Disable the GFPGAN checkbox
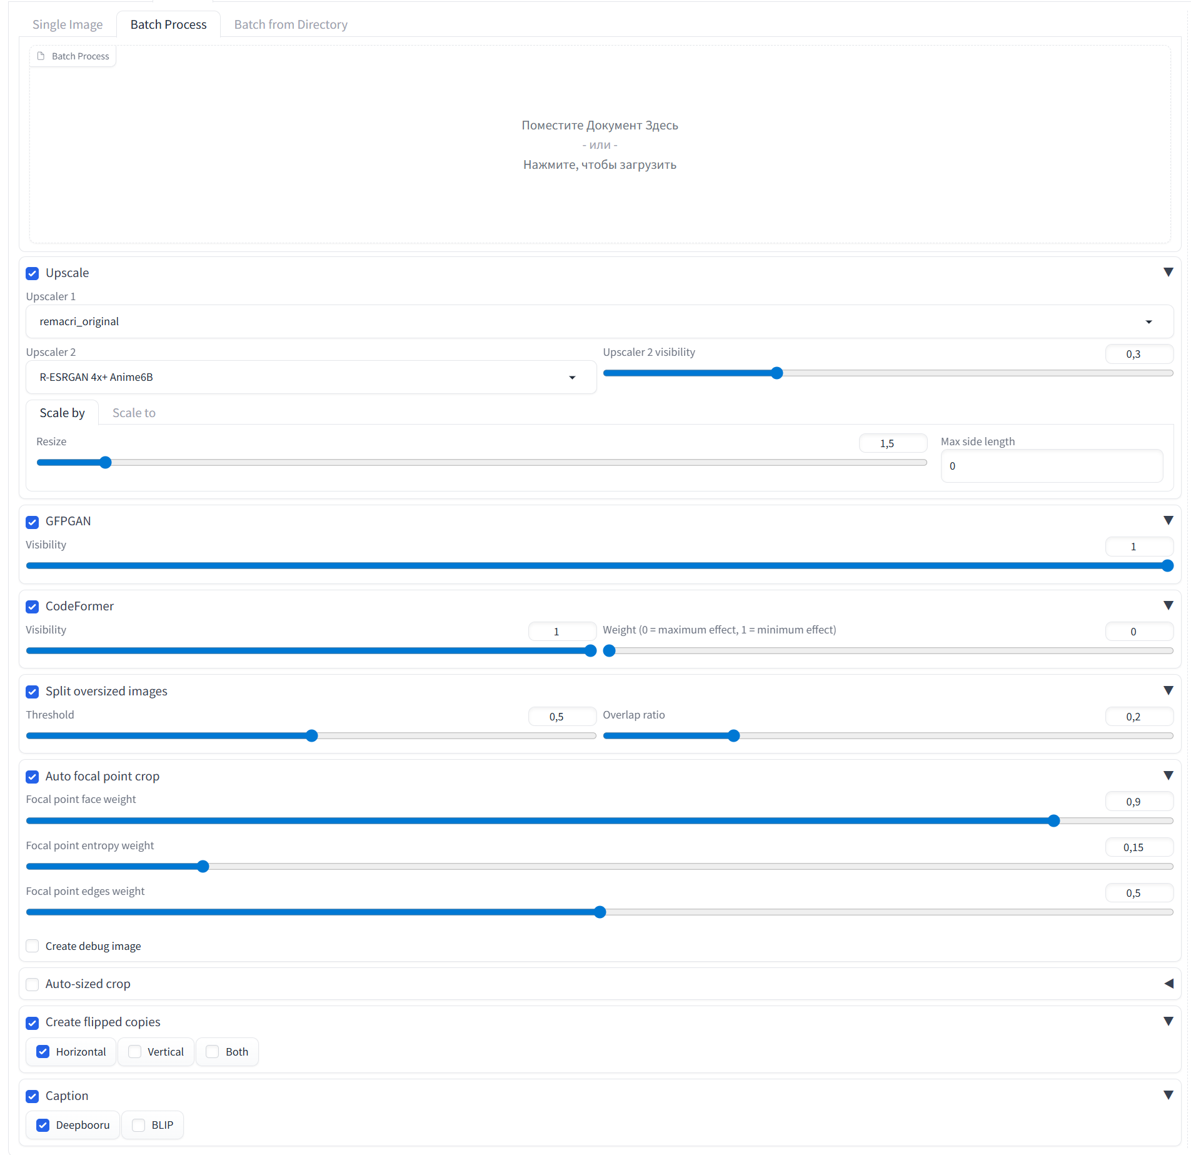Viewport: 1191px width, 1155px height. [x=33, y=522]
